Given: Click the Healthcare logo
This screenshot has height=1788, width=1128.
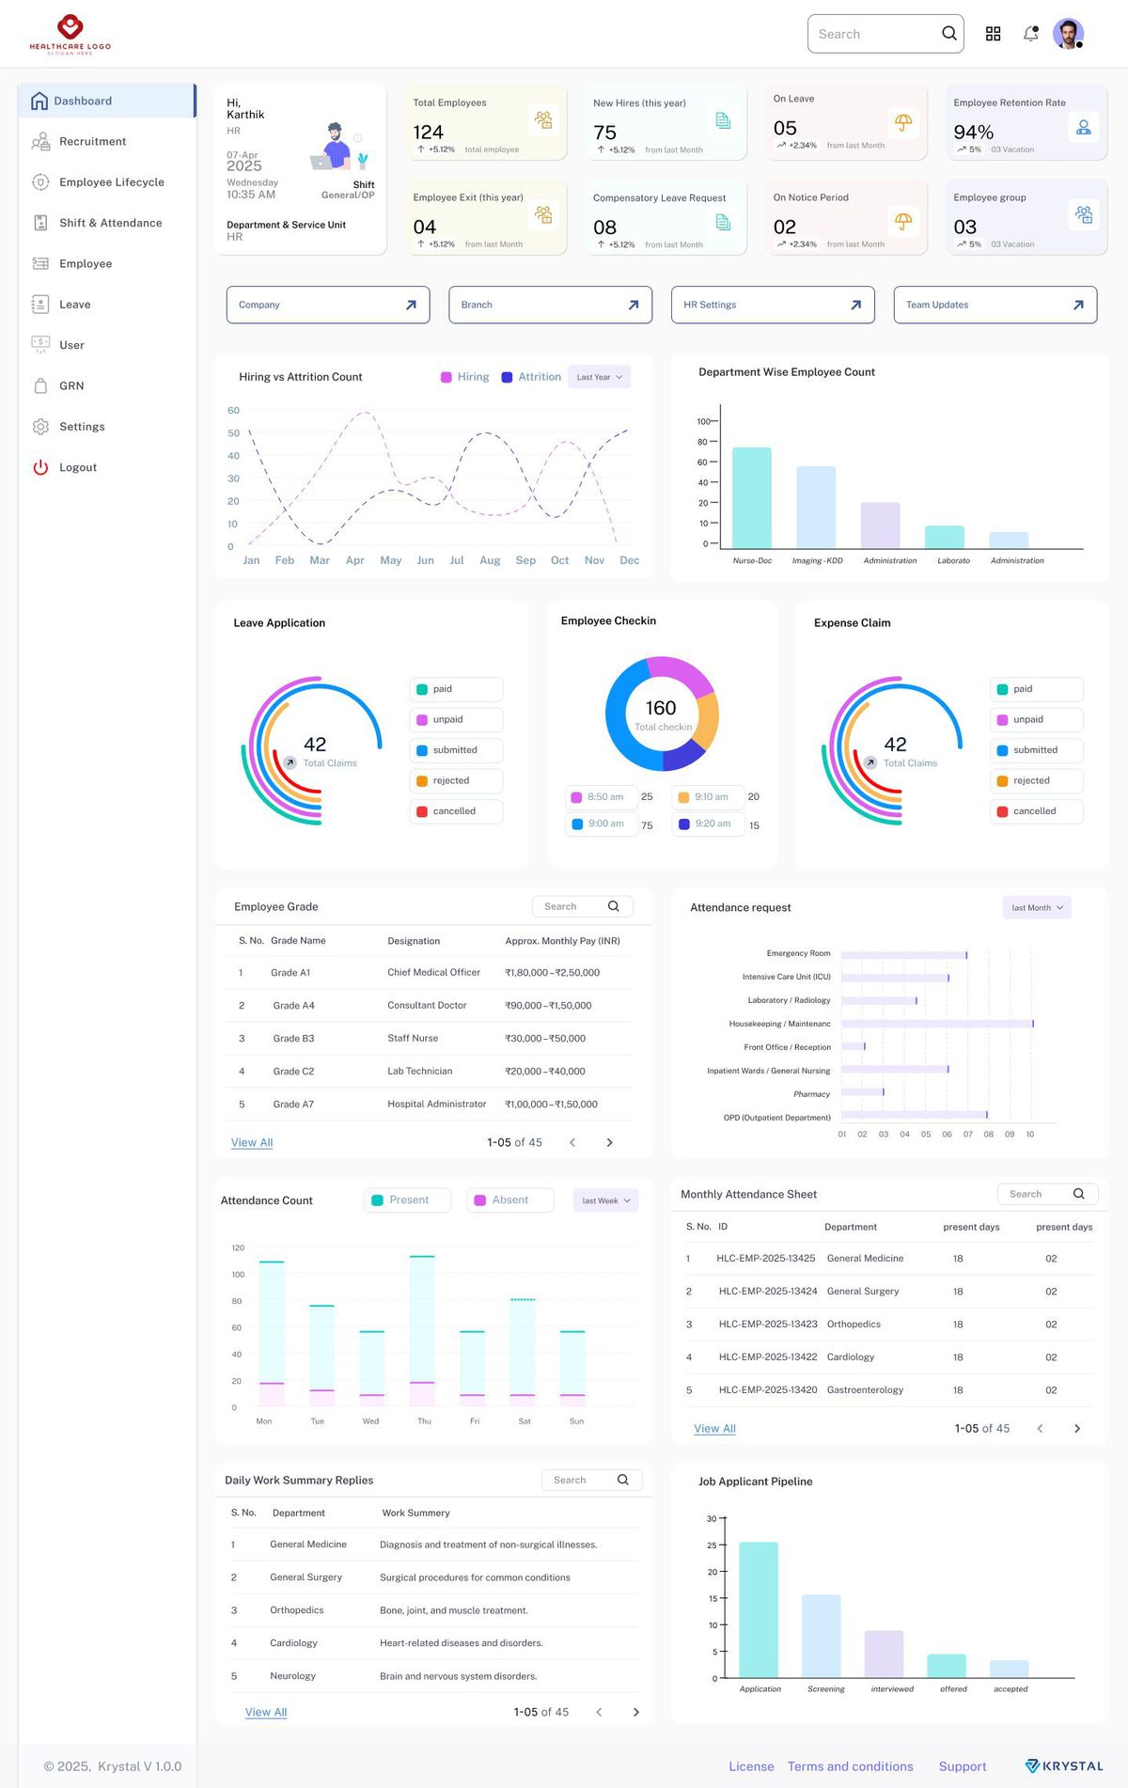Looking at the screenshot, I should (x=70, y=34).
